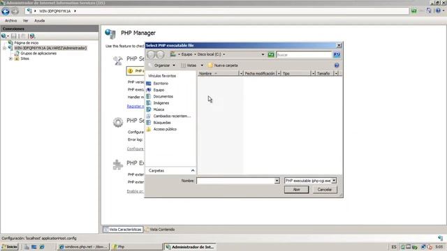The height and width of the screenshot is (251, 447).
Task: Select Página de inicio tree node
Action: (27, 43)
